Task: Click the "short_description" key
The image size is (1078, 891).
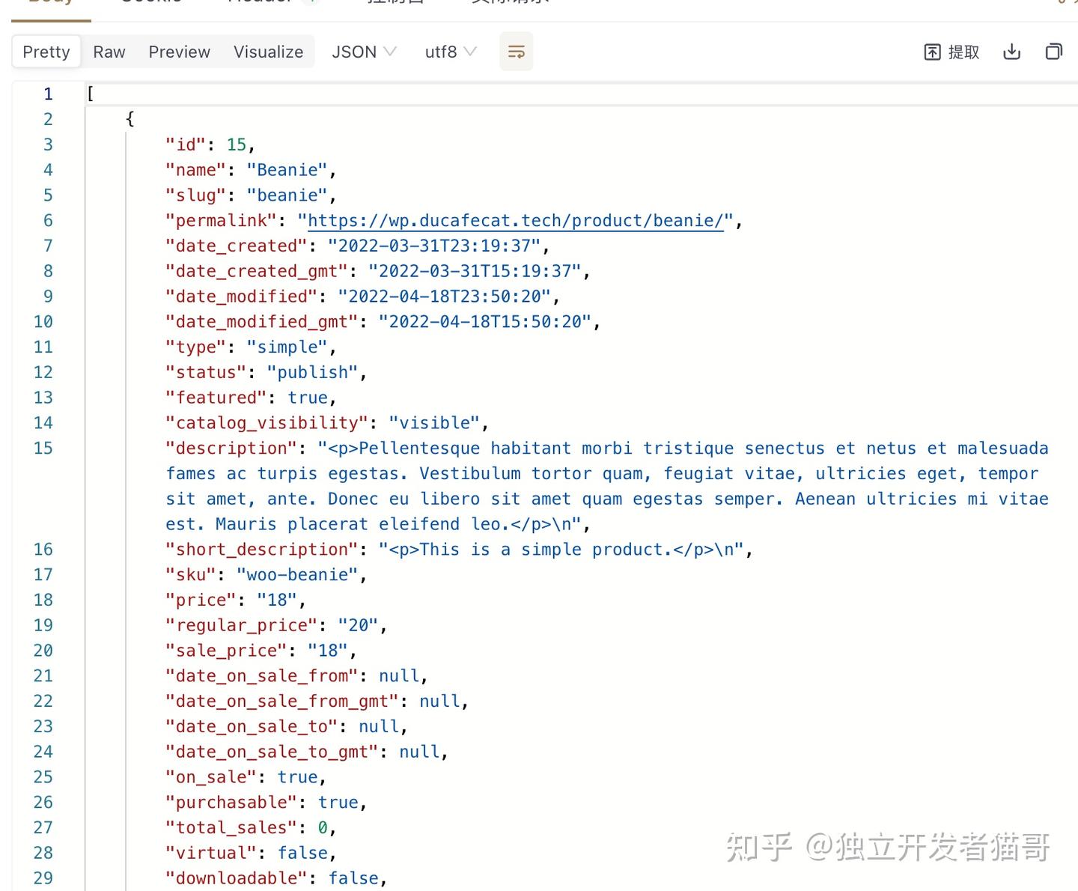Action: 262,550
